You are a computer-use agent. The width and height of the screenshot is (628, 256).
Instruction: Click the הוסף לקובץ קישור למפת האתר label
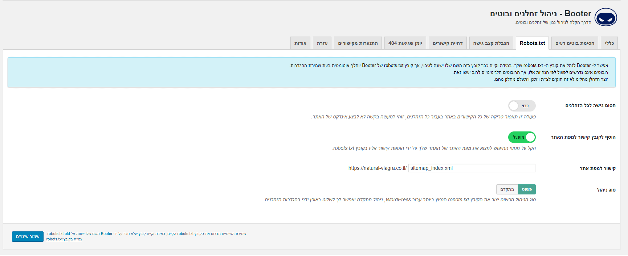pyautogui.click(x=583, y=137)
